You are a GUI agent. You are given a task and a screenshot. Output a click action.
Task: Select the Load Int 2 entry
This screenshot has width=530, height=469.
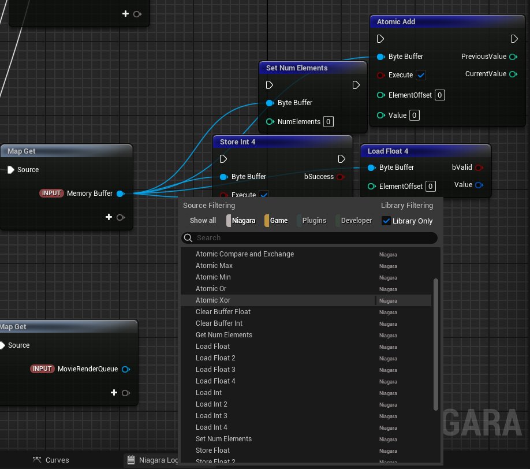click(x=306, y=404)
